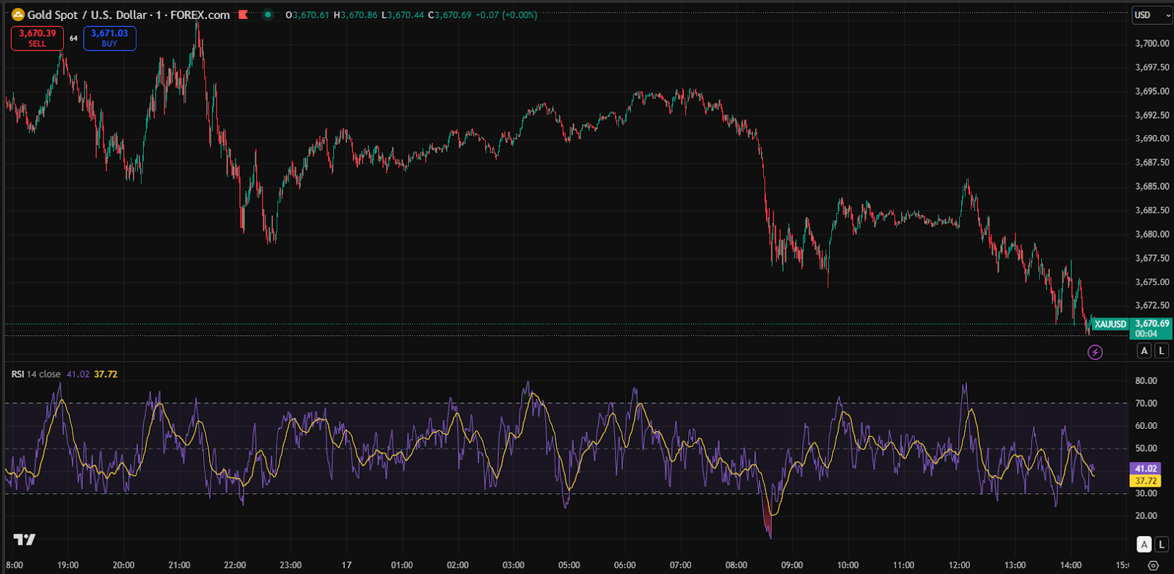1174x574 pixels.
Task: Toggle log scale L on price pane
Action: click(x=1161, y=351)
